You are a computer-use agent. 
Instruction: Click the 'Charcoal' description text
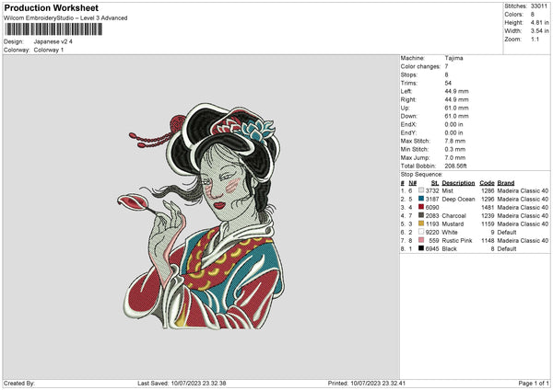click(x=453, y=216)
